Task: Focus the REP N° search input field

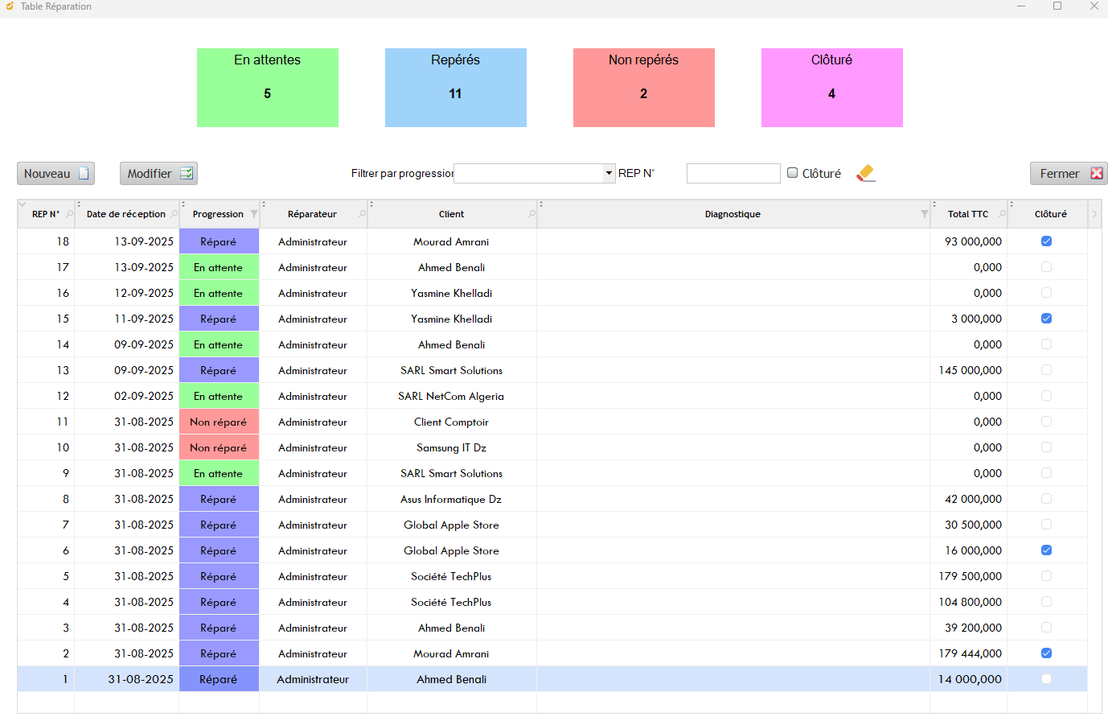Action: 733,173
